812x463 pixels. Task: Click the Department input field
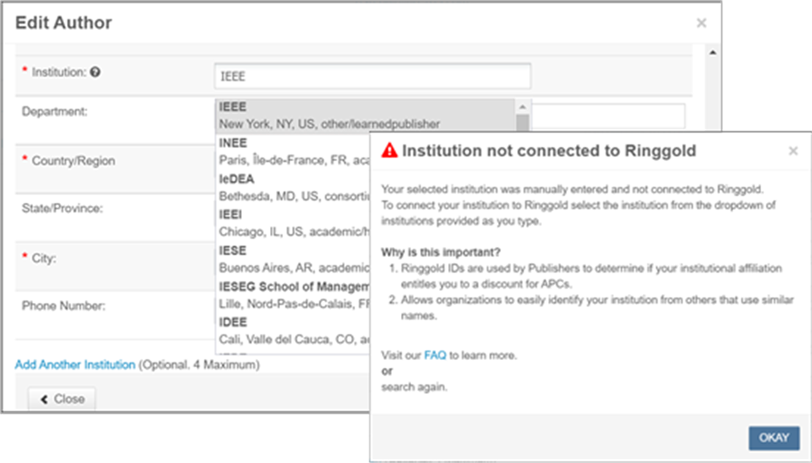pos(608,115)
